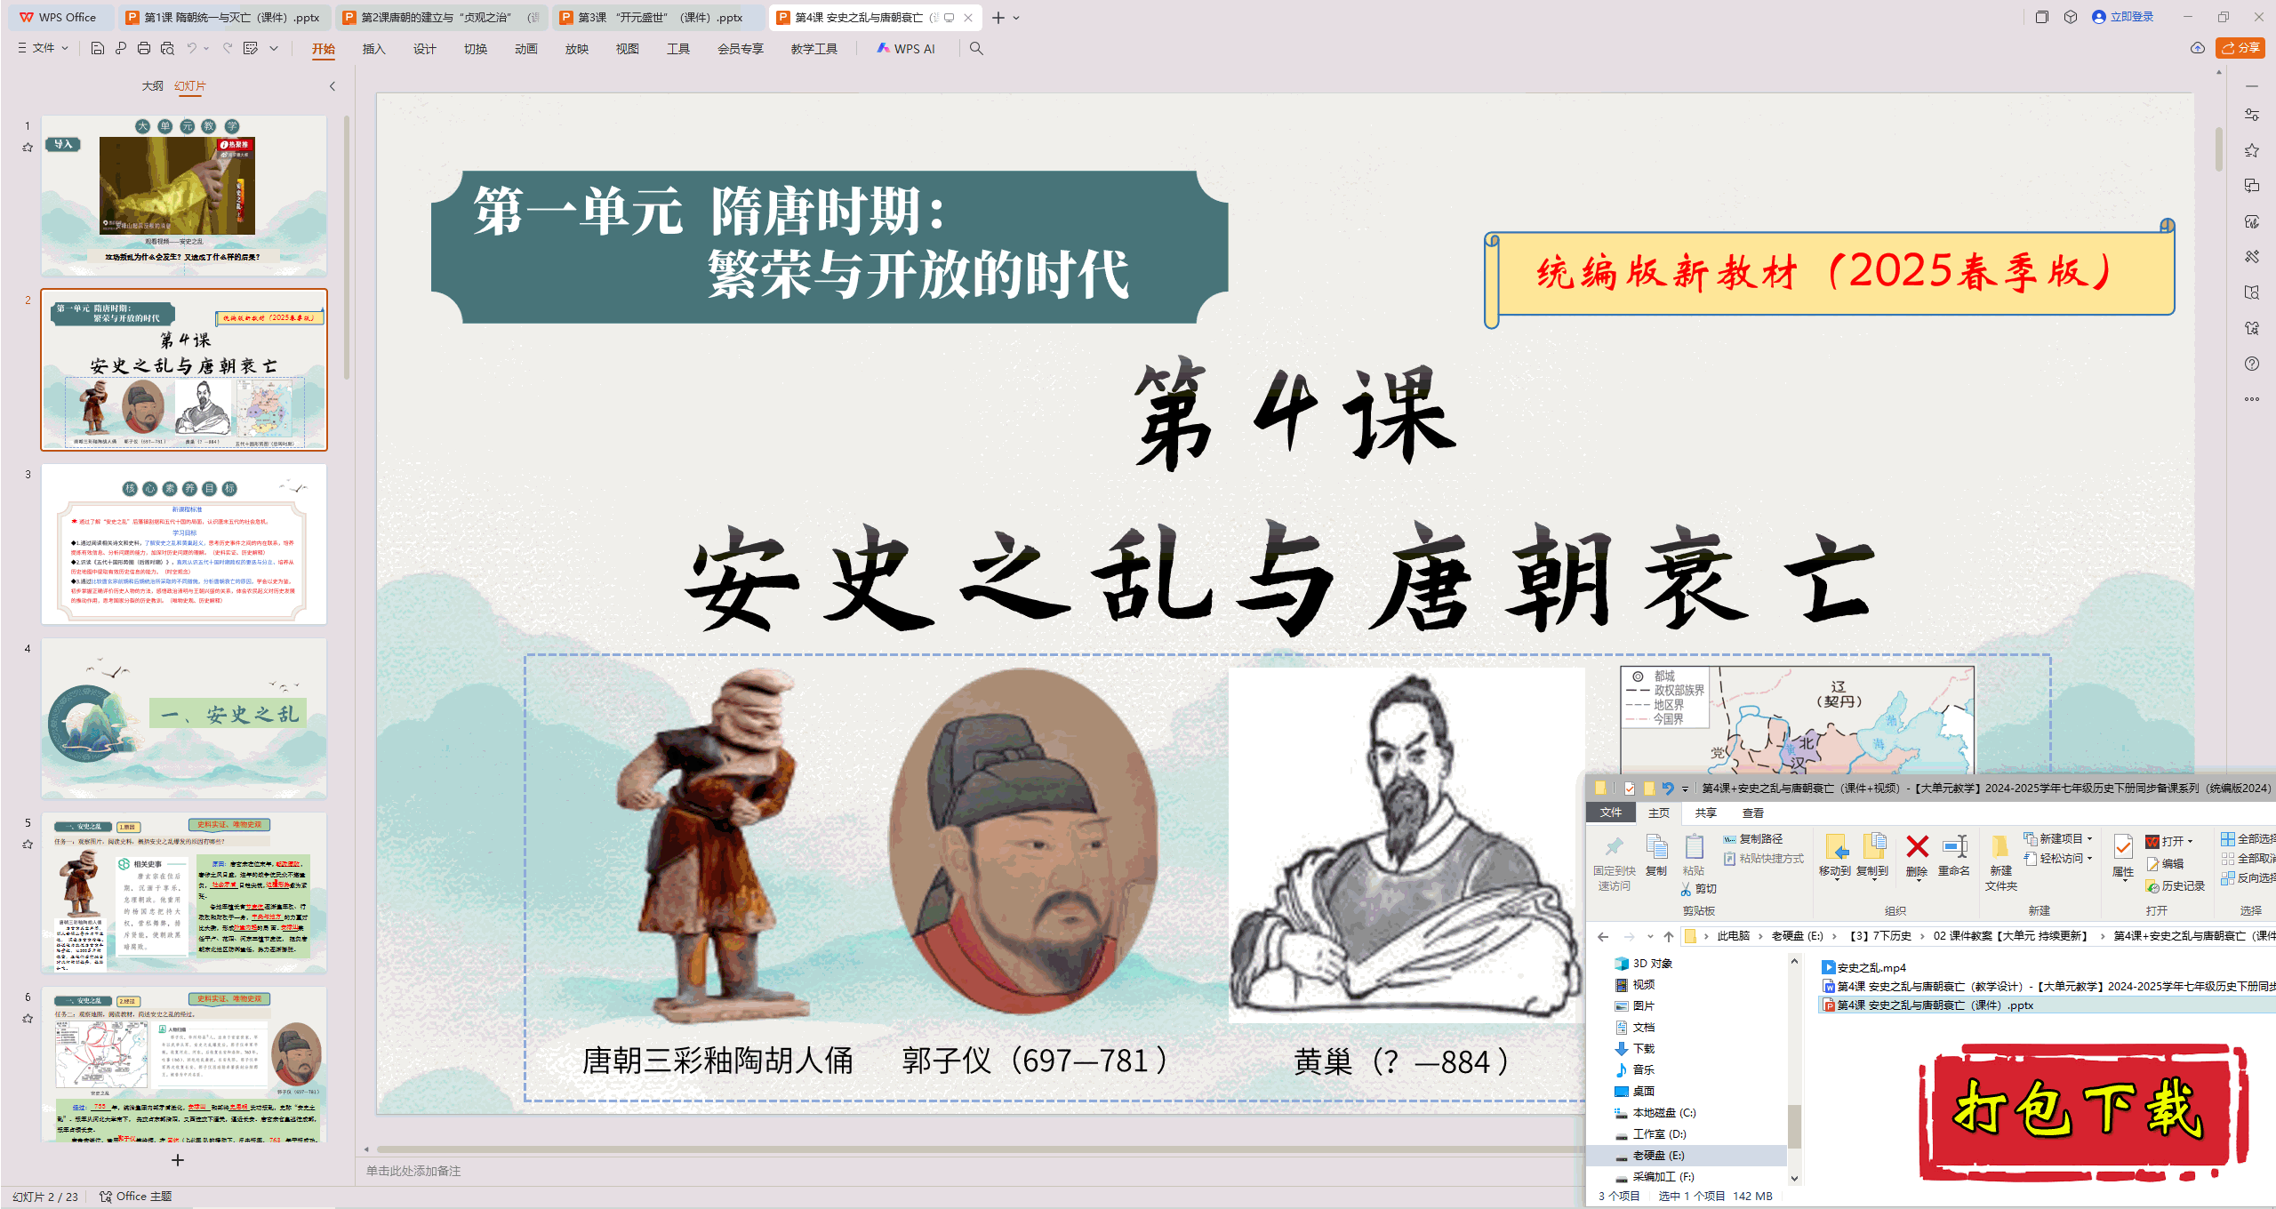The width and height of the screenshot is (2276, 1209).
Task: Click Explorer back navigation arrow
Action: coord(1603,936)
